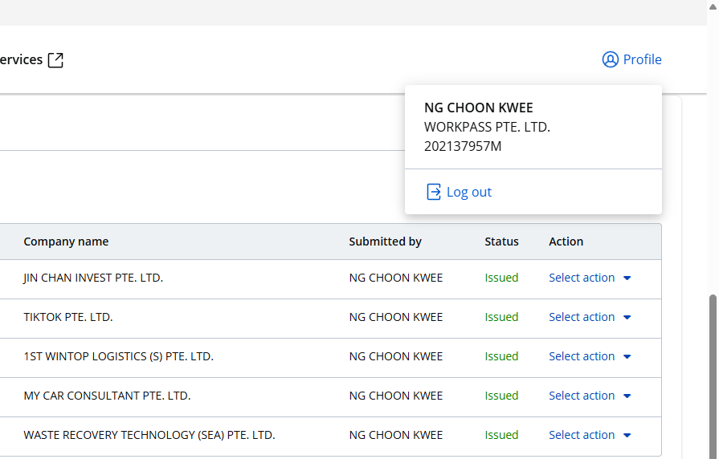Open the Services link text
The width and height of the screenshot is (719, 459).
coord(21,60)
